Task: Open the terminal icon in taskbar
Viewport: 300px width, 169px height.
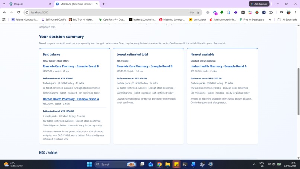Action: pyautogui.click(x=185, y=165)
